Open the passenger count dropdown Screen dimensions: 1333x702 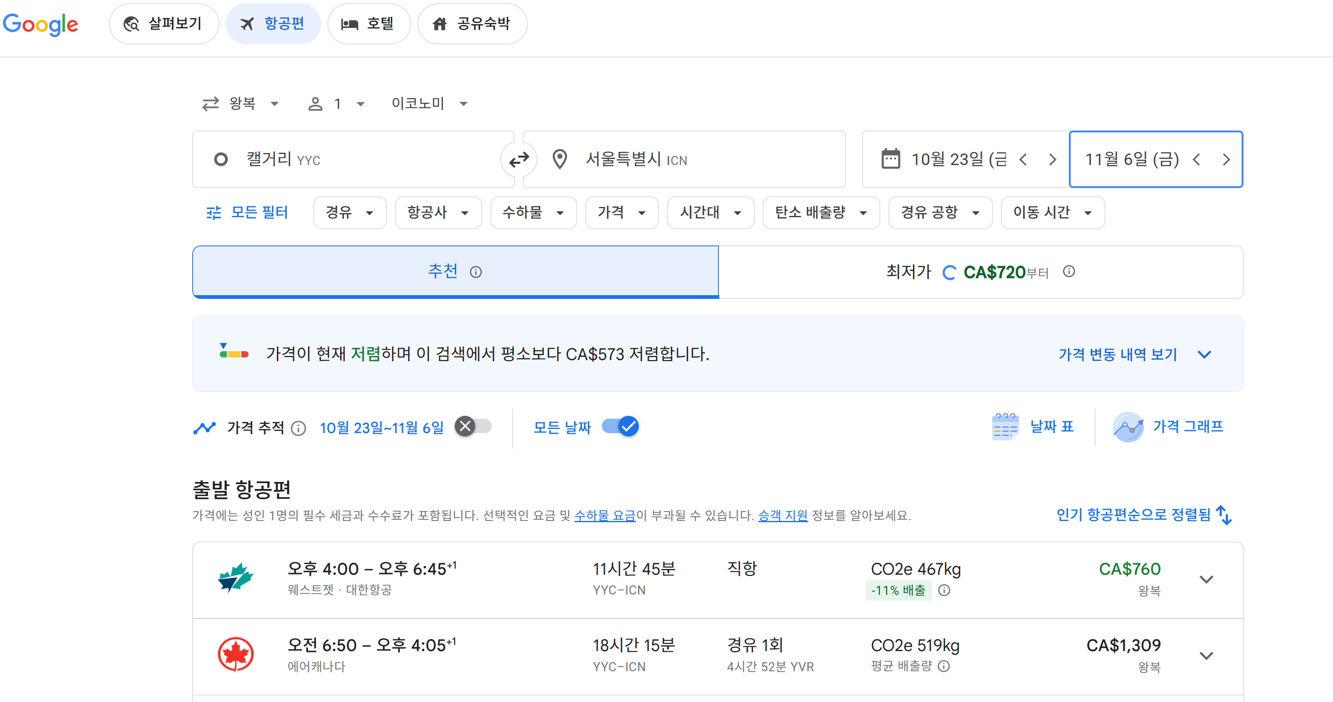(x=336, y=104)
